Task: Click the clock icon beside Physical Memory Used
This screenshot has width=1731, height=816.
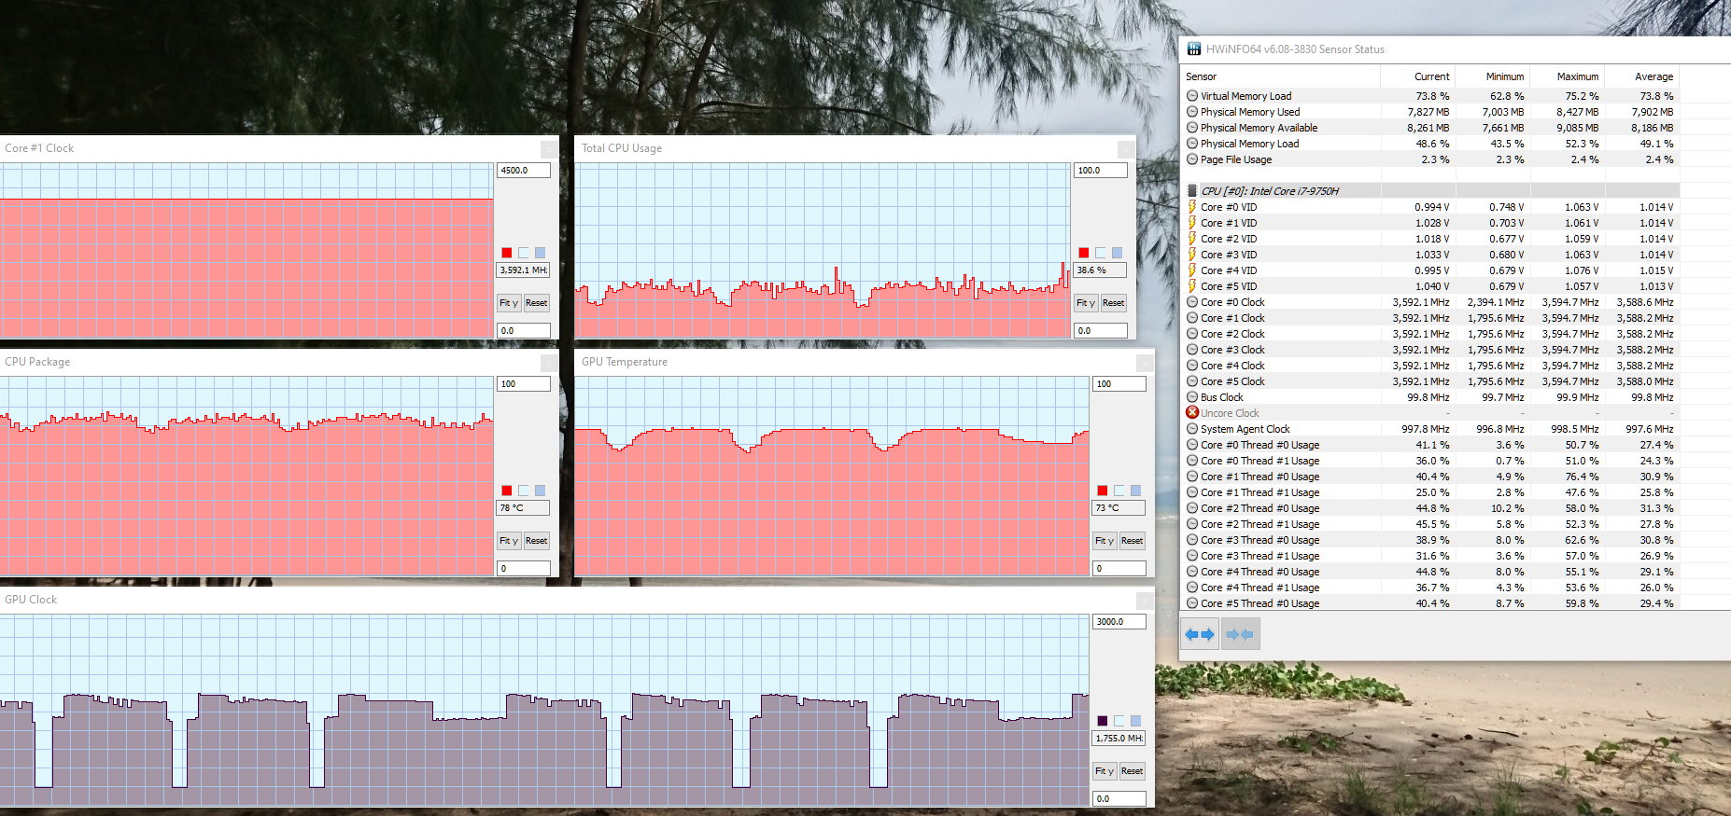Action: pos(1192,112)
